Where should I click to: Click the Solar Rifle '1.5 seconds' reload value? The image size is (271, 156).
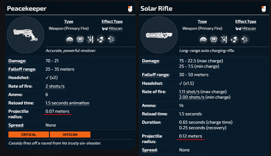(190, 114)
